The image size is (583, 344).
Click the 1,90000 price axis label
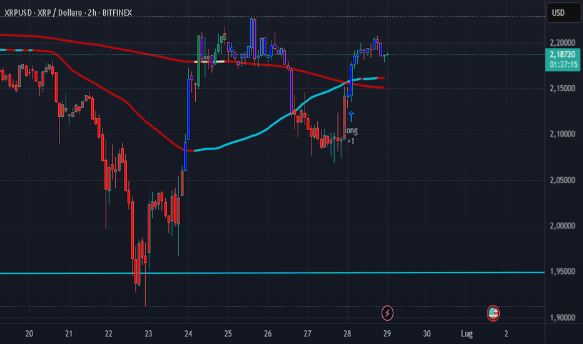(x=562, y=318)
